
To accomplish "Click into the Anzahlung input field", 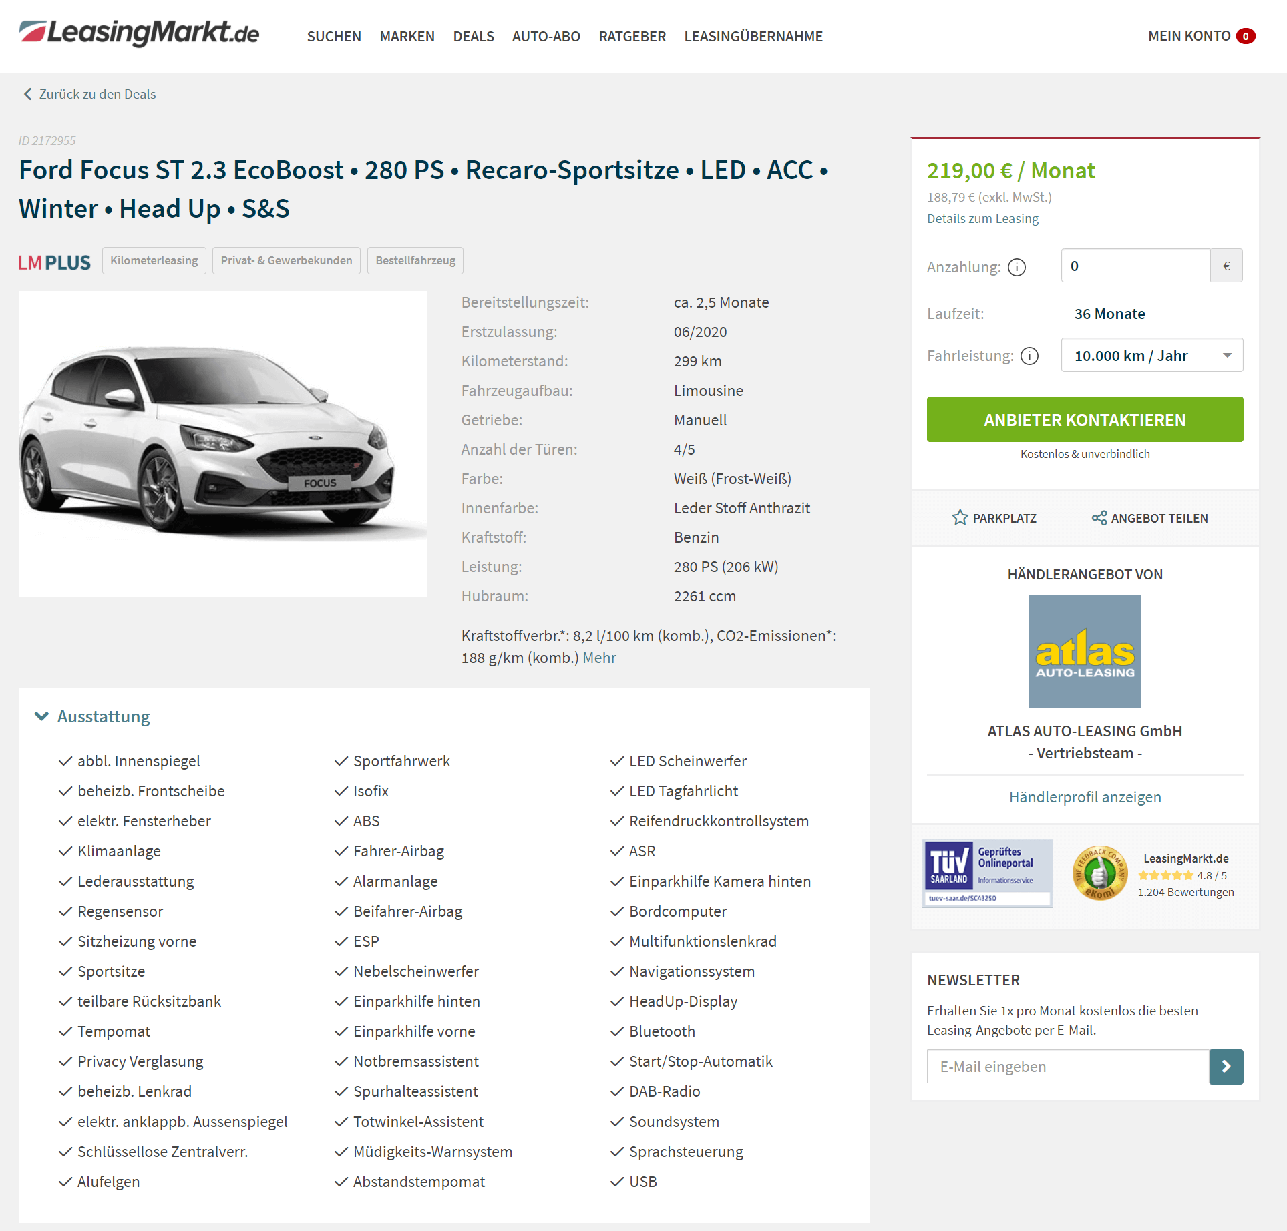I will pyautogui.click(x=1135, y=266).
